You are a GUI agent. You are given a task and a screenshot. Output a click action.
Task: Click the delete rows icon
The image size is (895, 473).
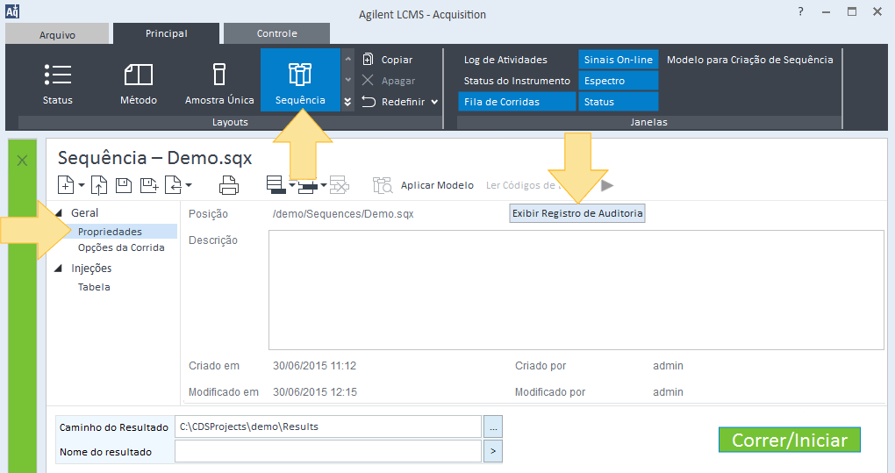pyautogui.click(x=339, y=185)
